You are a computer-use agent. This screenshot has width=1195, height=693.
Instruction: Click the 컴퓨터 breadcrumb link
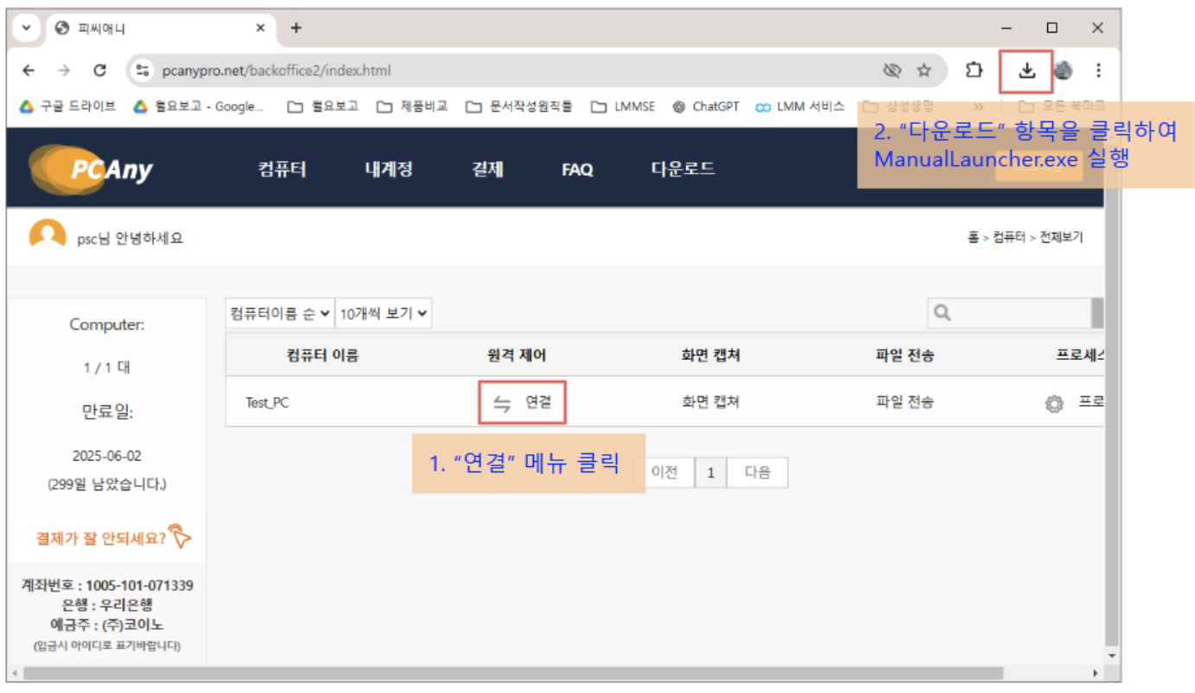pos(1009,237)
